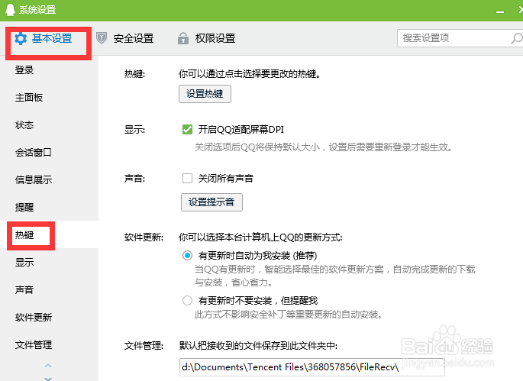This screenshot has width=523, height=381.
Task: Click the 设置热键 button
Action: click(205, 94)
